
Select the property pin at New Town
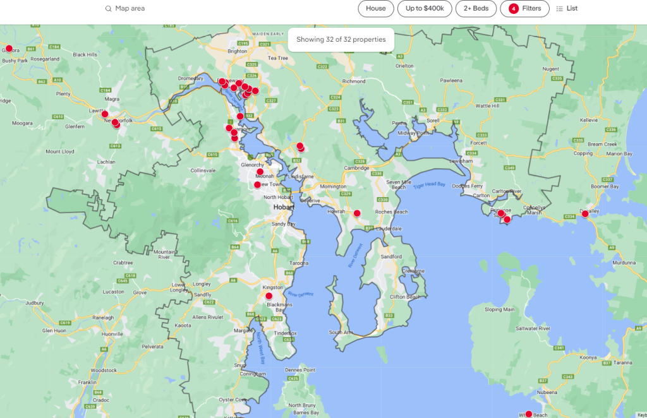click(x=257, y=185)
